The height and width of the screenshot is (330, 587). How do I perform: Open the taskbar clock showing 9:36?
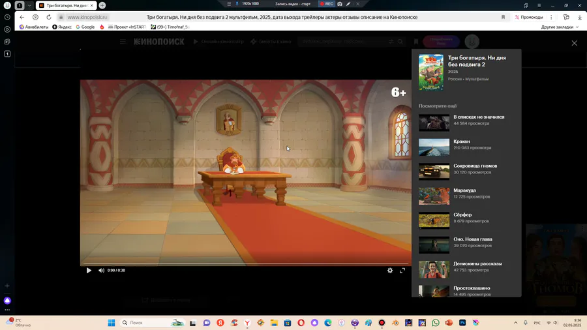click(x=573, y=323)
